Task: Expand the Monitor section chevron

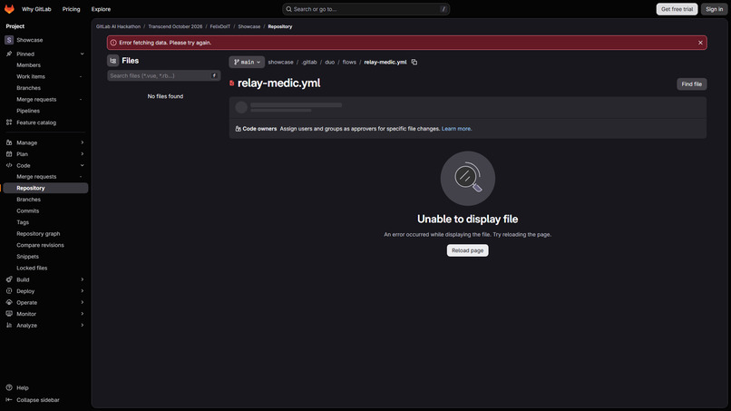Action: 82,314
